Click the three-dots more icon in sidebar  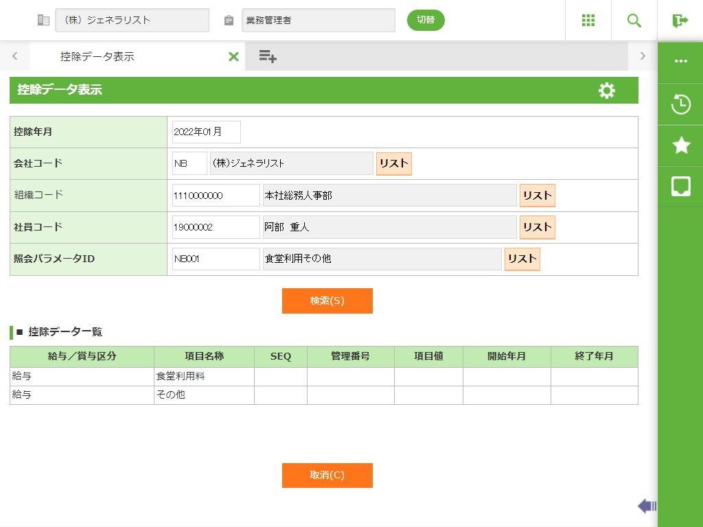(680, 61)
